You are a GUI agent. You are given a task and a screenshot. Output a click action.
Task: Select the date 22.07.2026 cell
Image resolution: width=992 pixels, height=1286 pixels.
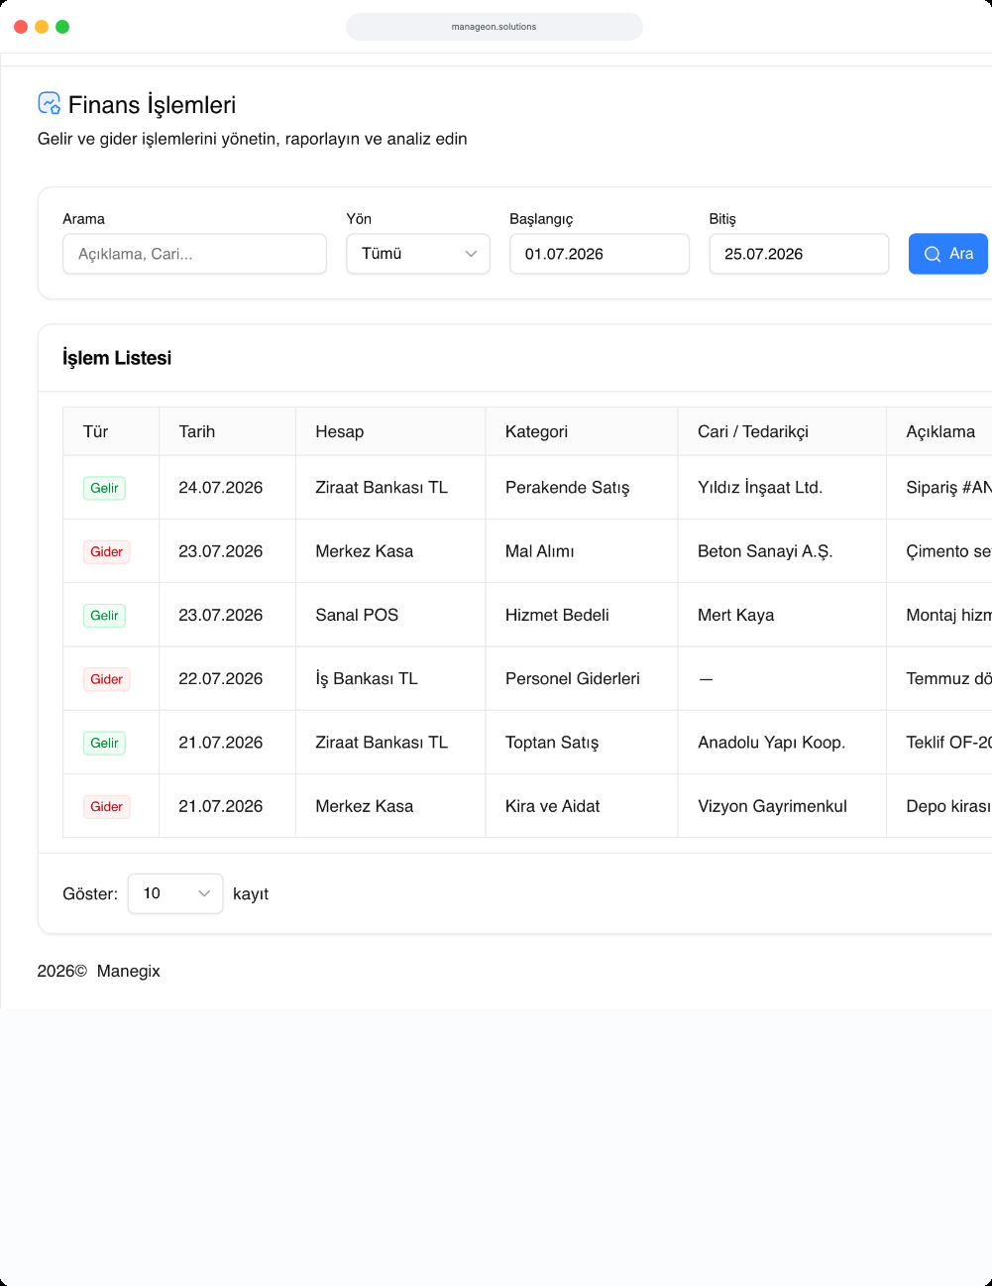pyautogui.click(x=227, y=678)
